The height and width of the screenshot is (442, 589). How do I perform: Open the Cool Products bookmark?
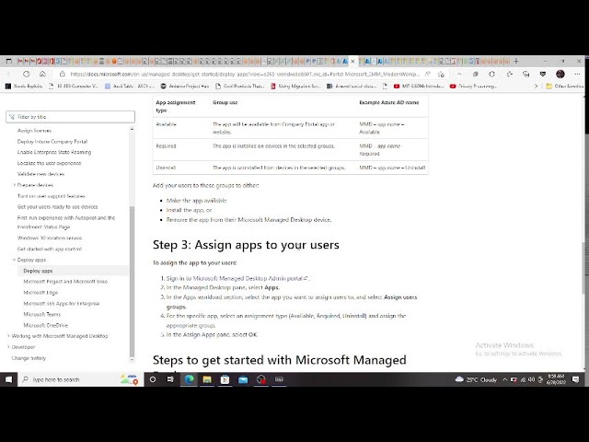239,86
